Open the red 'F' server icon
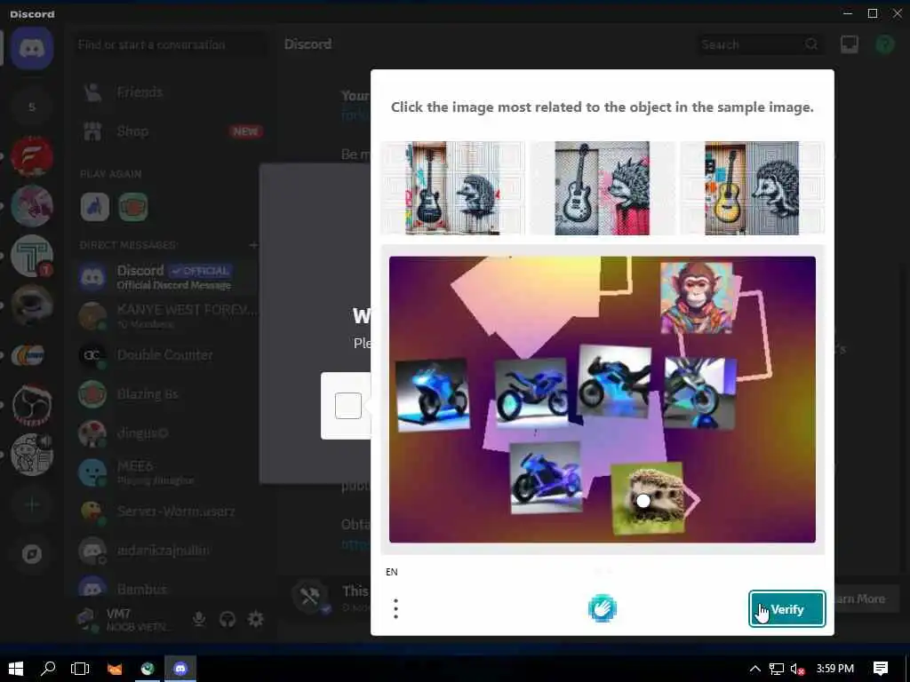The image size is (910, 682). coord(32,156)
